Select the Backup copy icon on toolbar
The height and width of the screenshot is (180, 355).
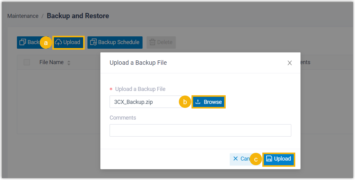pos(23,42)
